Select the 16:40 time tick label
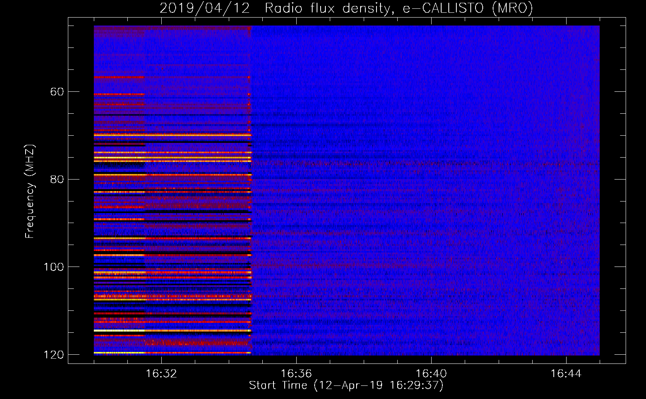 pyautogui.click(x=431, y=374)
